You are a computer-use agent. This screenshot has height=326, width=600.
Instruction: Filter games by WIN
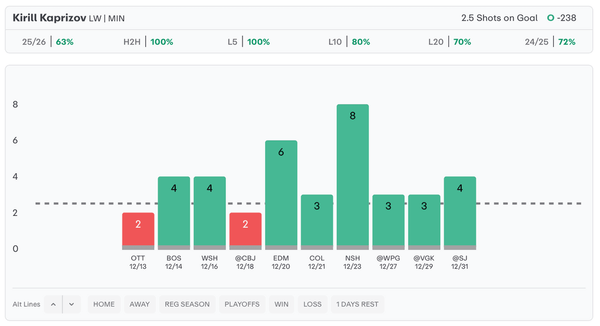[x=281, y=304]
